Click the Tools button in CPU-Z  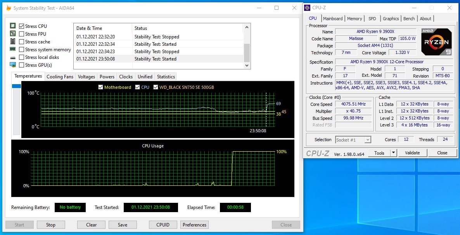pyautogui.click(x=379, y=153)
